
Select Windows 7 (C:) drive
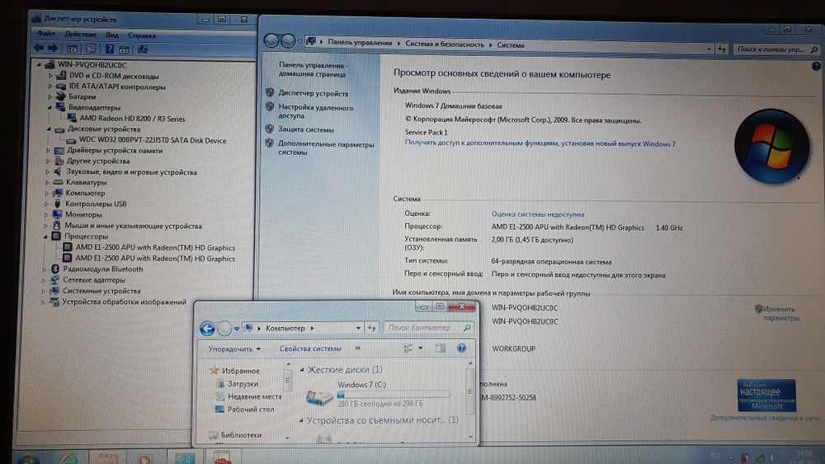coord(378,394)
